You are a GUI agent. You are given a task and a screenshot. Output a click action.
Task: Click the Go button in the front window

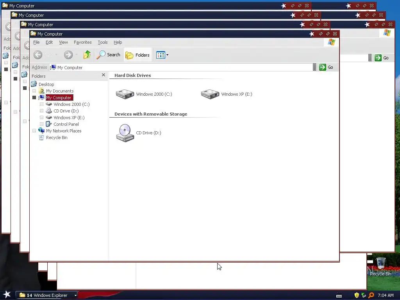pos(326,67)
